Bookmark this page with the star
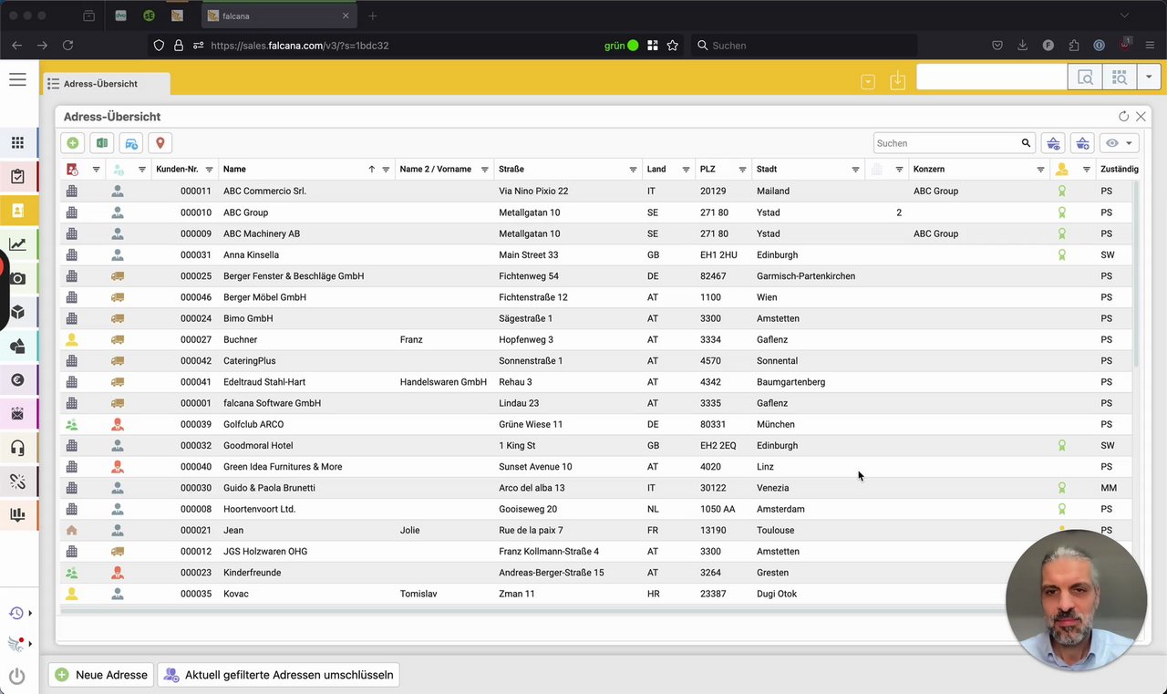The width and height of the screenshot is (1167, 694). tap(673, 45)
